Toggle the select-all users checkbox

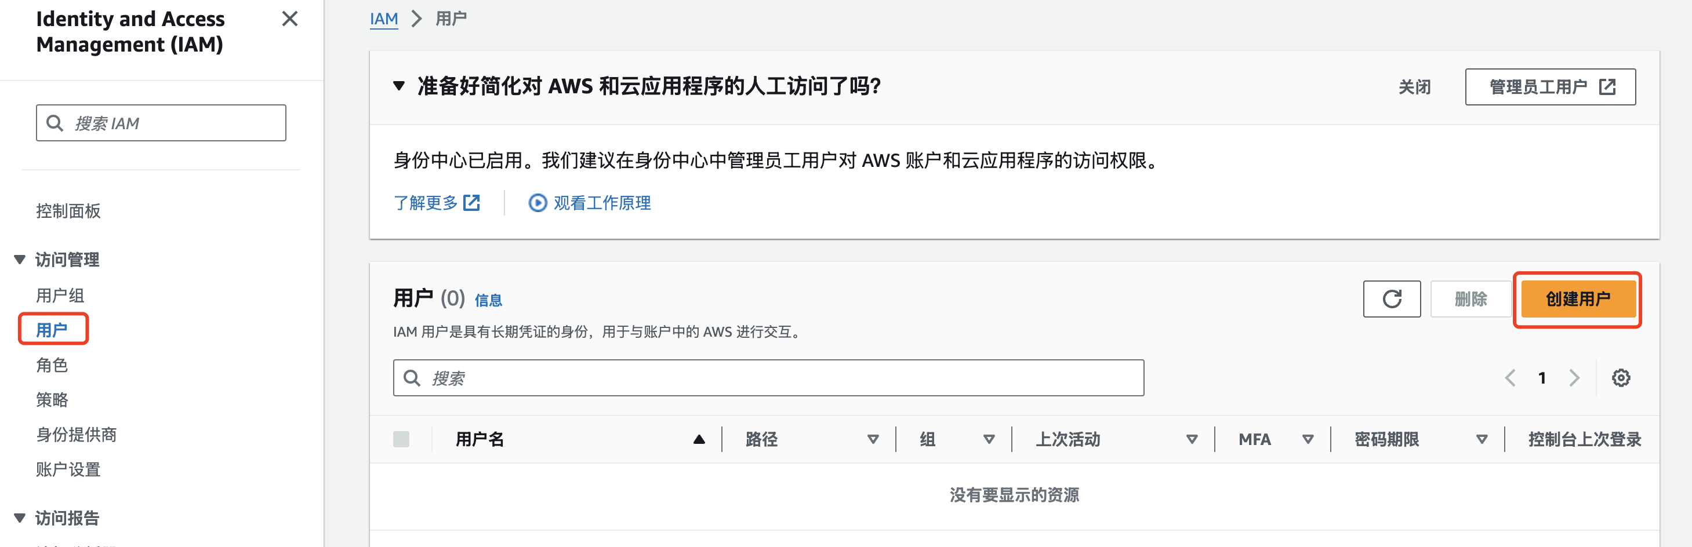[401, 439]
